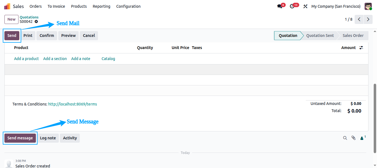Click the Confirm button
This screenshot has width=377, height=168.
[x=47, y=36]
